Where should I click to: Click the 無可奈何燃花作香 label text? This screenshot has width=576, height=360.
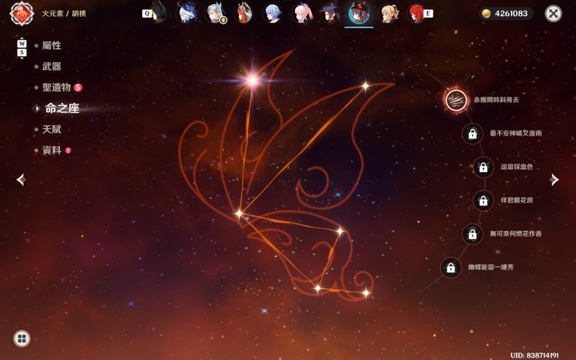[515, 233]
